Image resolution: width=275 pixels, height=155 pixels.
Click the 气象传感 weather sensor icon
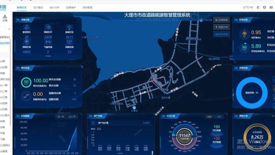click(x=48, y=42)
